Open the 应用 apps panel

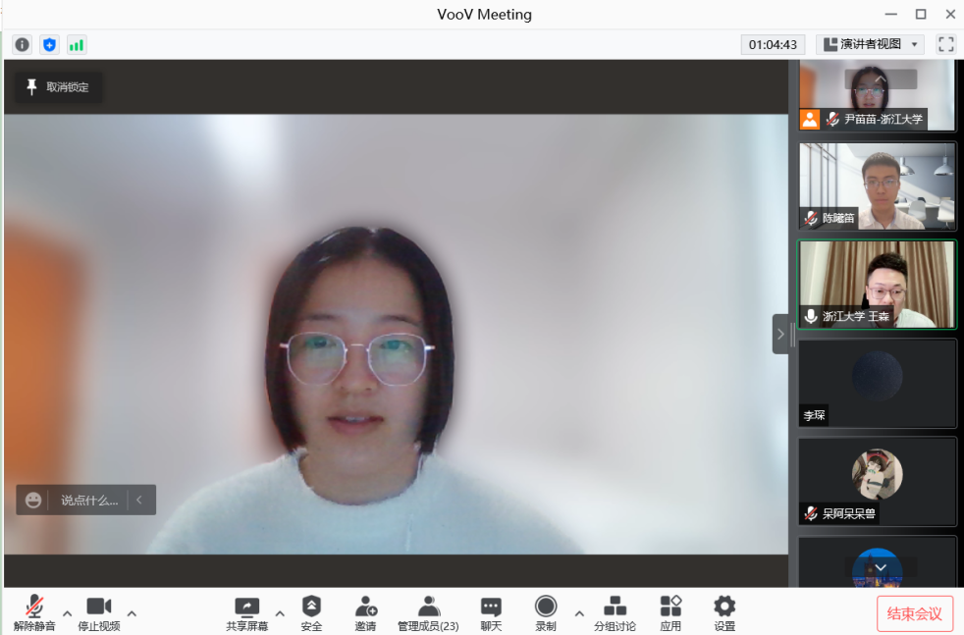point(670,612)
